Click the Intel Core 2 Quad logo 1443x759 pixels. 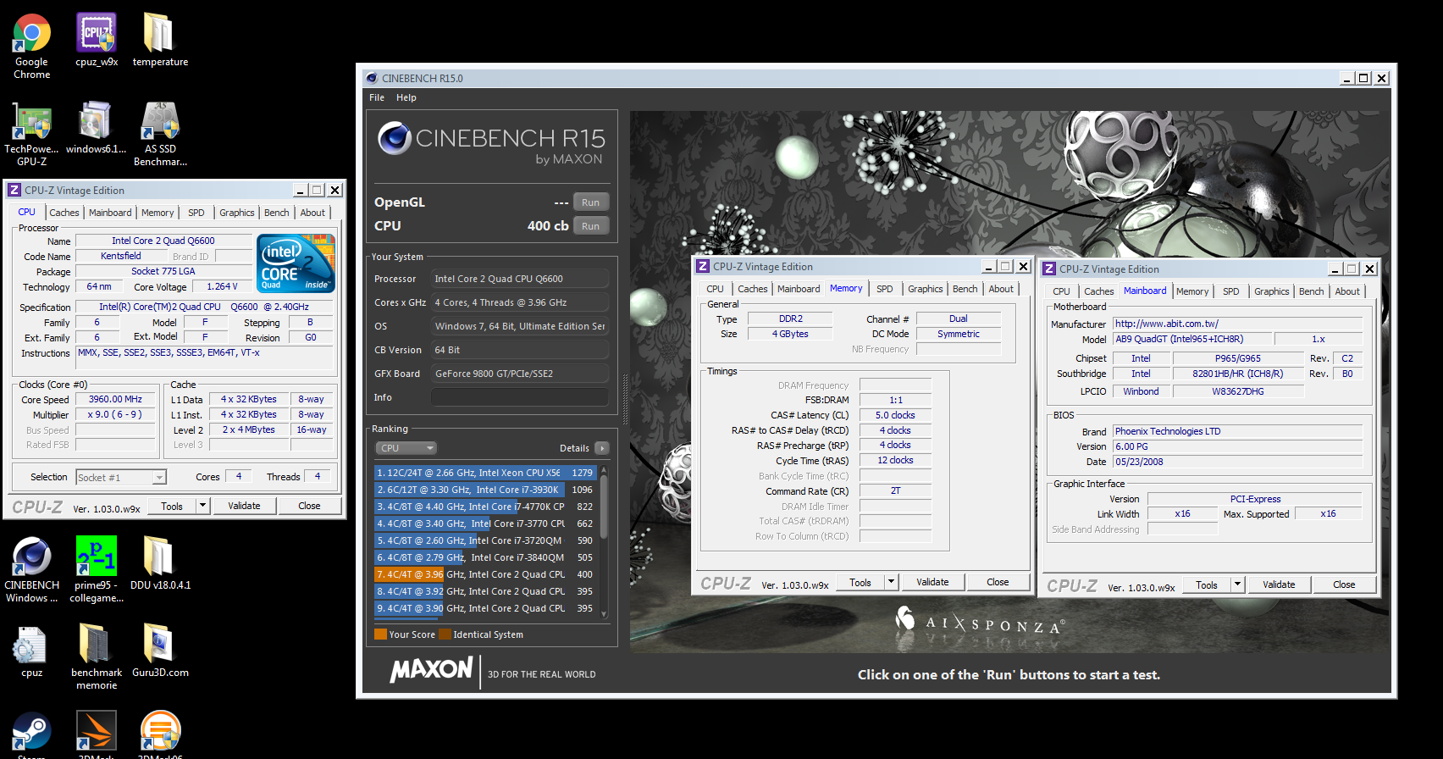296,263
